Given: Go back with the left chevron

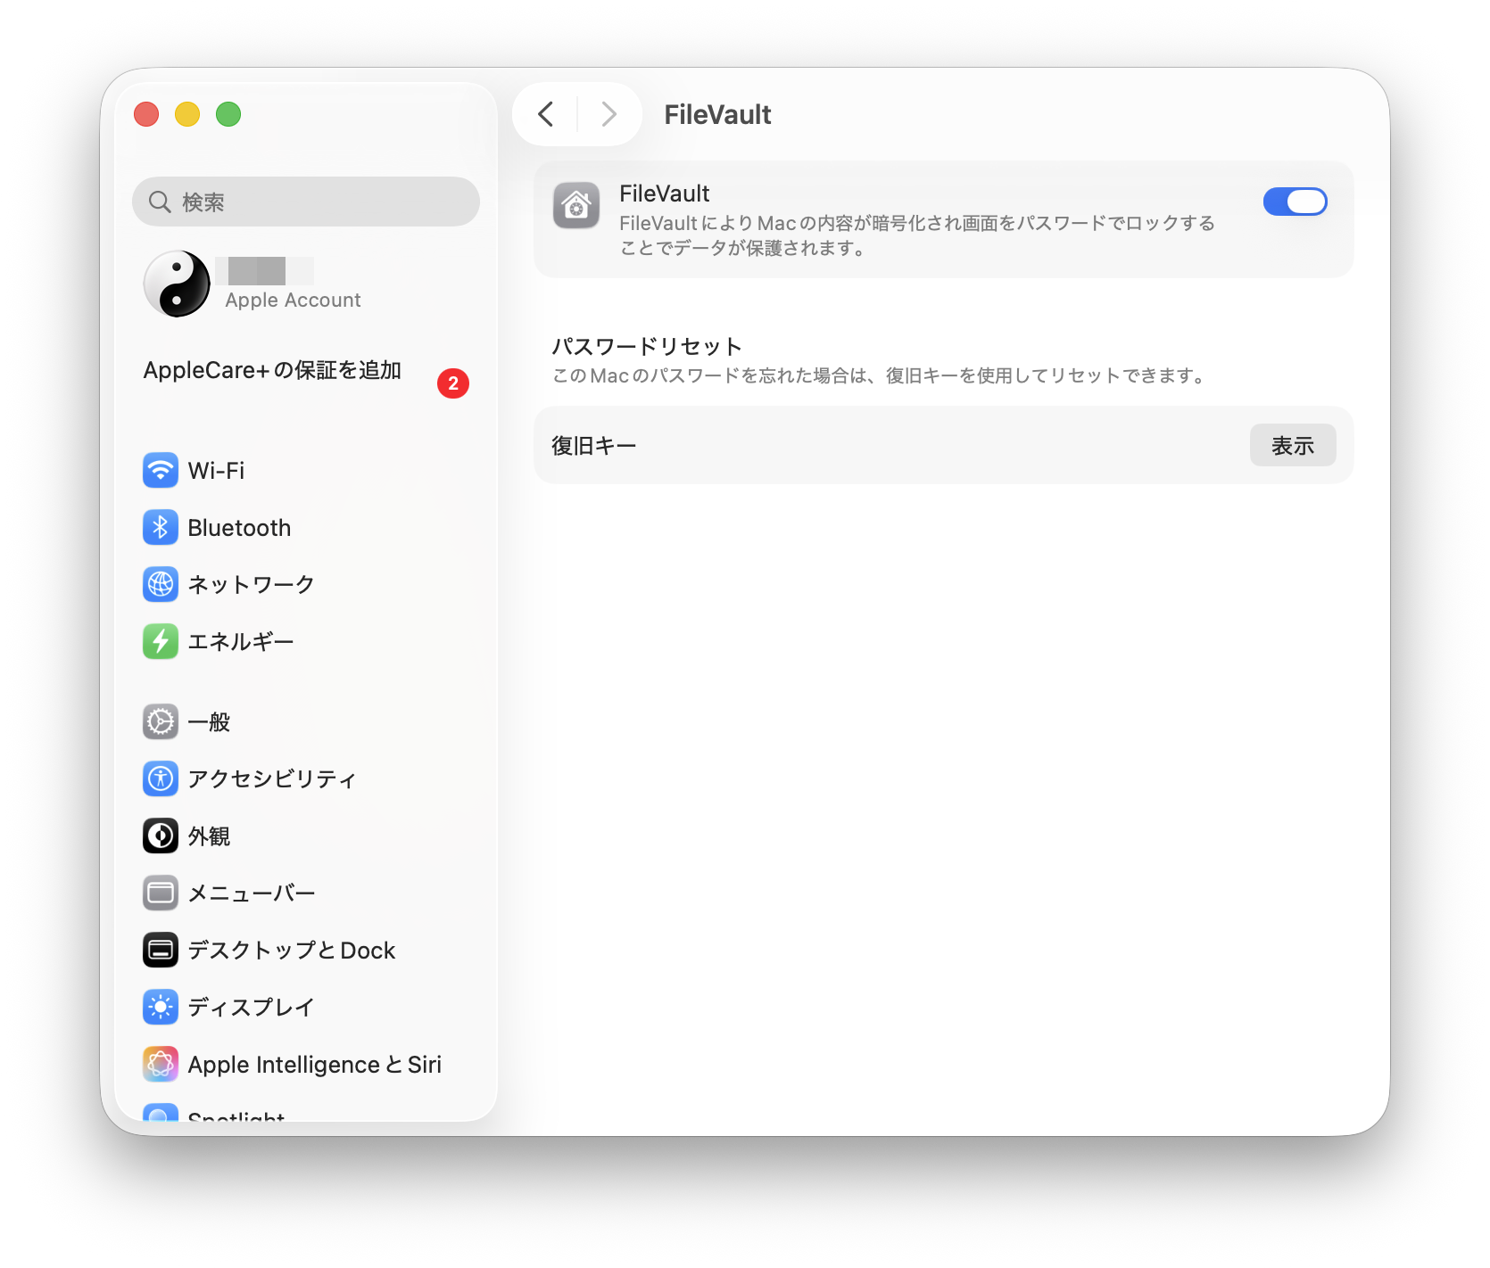Looking at the screenshot, I should pos(546,114).
